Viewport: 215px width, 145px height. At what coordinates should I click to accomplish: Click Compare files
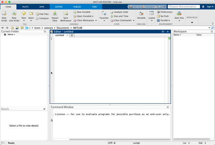point(42,18)
